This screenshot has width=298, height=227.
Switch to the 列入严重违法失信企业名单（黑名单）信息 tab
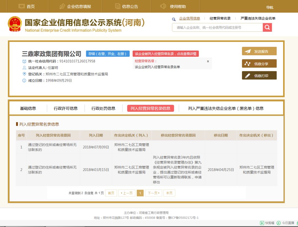click(x=226, y=108)
